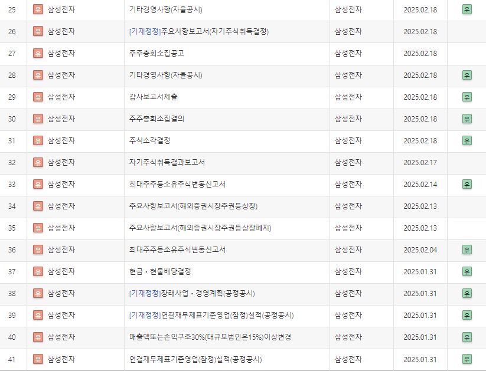Click company name 삼성전자 in row 38
The height and width of the screenshot is (371, 486).
61,293
